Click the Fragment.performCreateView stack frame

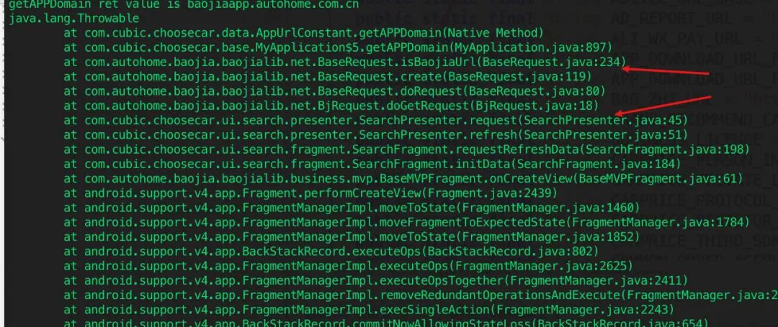coord(310,192)
